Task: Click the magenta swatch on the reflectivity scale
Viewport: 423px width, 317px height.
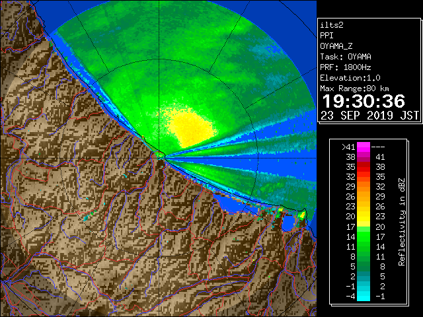Action: [364, 147]
